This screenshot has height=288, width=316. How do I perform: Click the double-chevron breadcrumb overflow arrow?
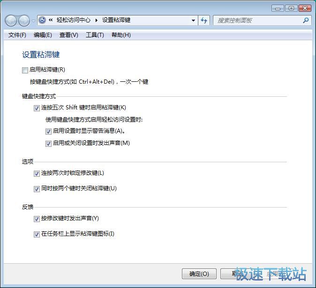coord(51,20)
